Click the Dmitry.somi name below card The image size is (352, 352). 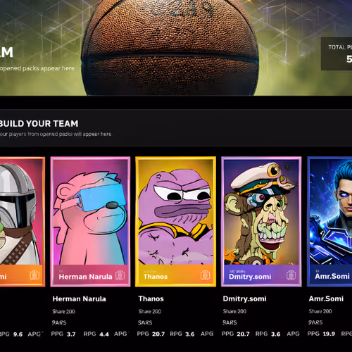[x=245, y=298]
